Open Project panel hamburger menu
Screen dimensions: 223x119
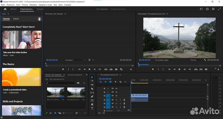pos(64,75)
